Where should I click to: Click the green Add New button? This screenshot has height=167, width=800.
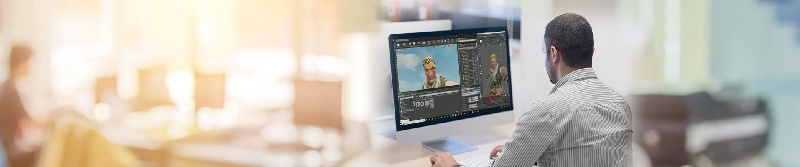pyautogui.click(x=402, y=96)
